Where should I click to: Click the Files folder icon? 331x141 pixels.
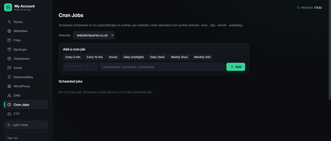point(9,40)
